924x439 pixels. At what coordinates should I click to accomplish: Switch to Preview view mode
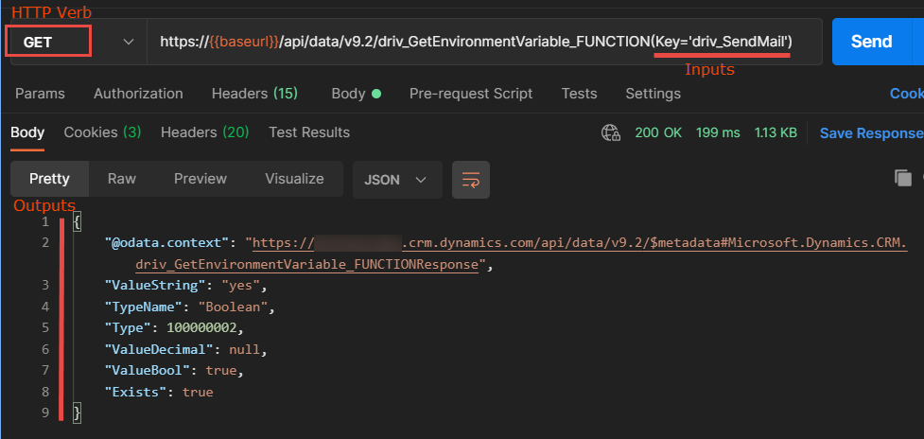pyautogui.click(x=200, y=179)
